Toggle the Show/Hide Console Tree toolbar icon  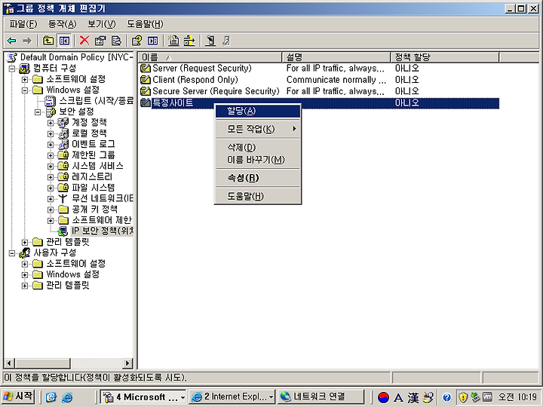[x=64, y=41]
